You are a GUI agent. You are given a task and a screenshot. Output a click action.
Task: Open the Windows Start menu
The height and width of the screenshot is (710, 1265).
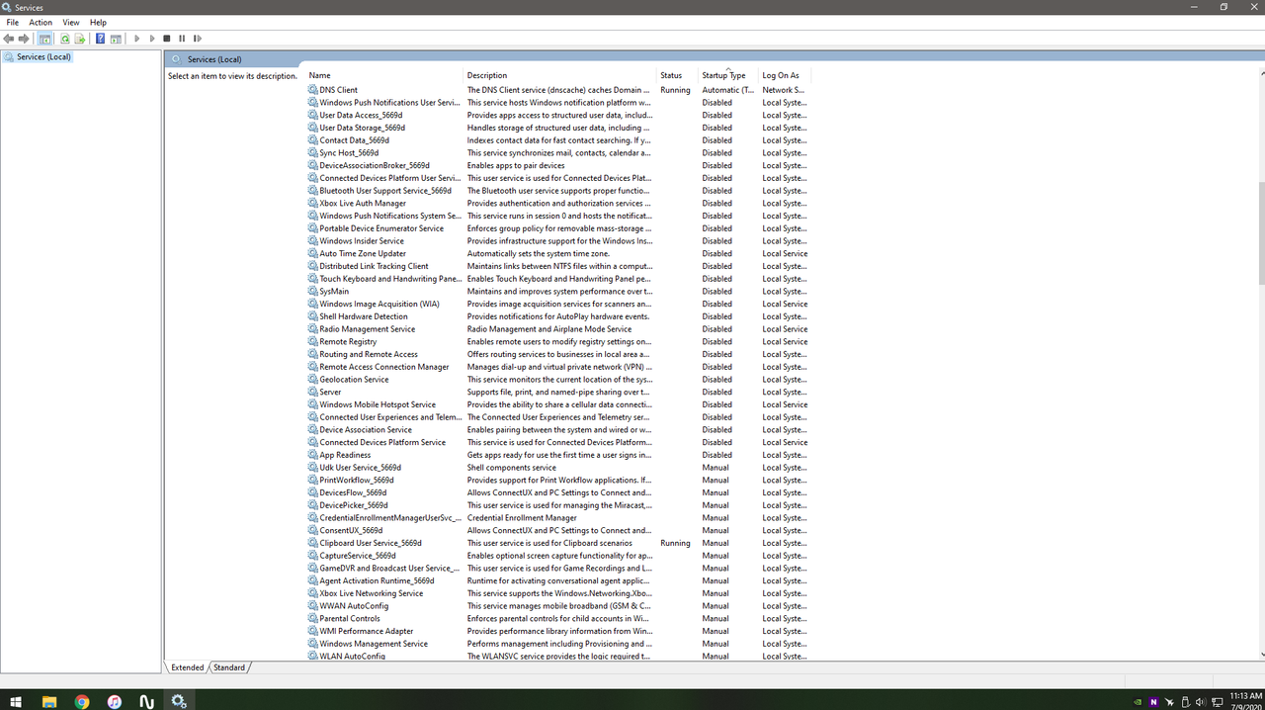(x=16, y=701)
